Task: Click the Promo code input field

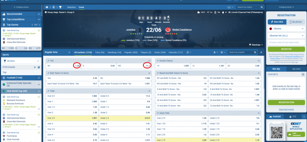Action: (x=286, y=42)
